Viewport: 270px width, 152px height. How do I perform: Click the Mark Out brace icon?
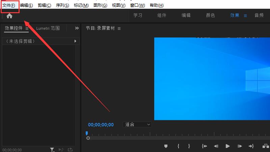(189, 146)
